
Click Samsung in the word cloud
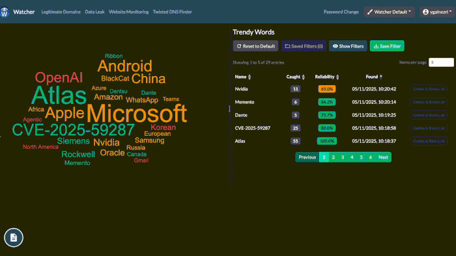(149, 140)
